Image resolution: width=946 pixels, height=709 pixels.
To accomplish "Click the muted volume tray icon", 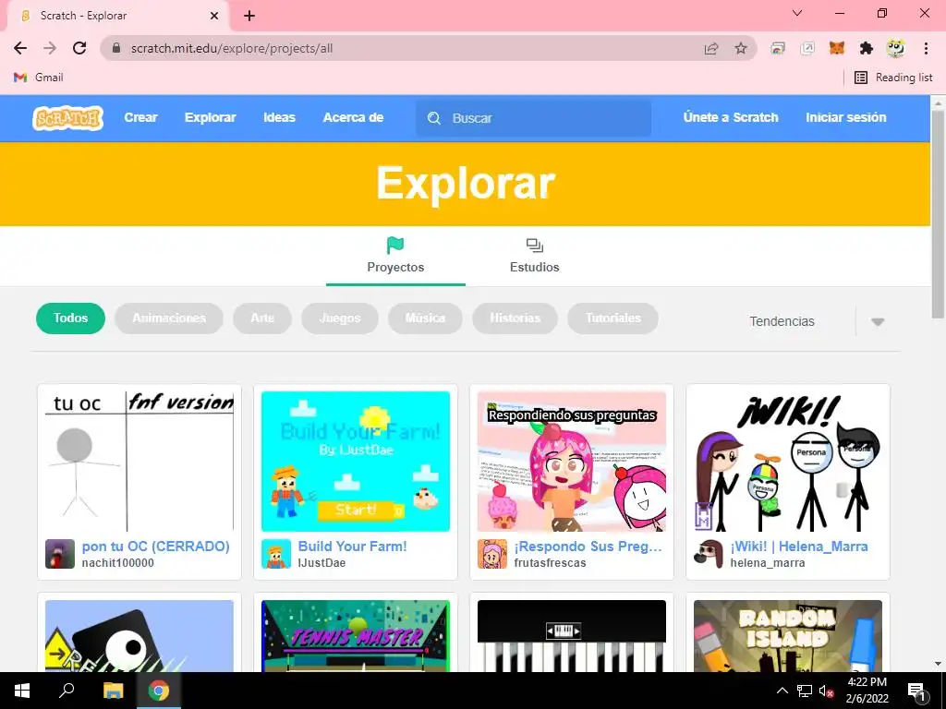I will [827, 691].
